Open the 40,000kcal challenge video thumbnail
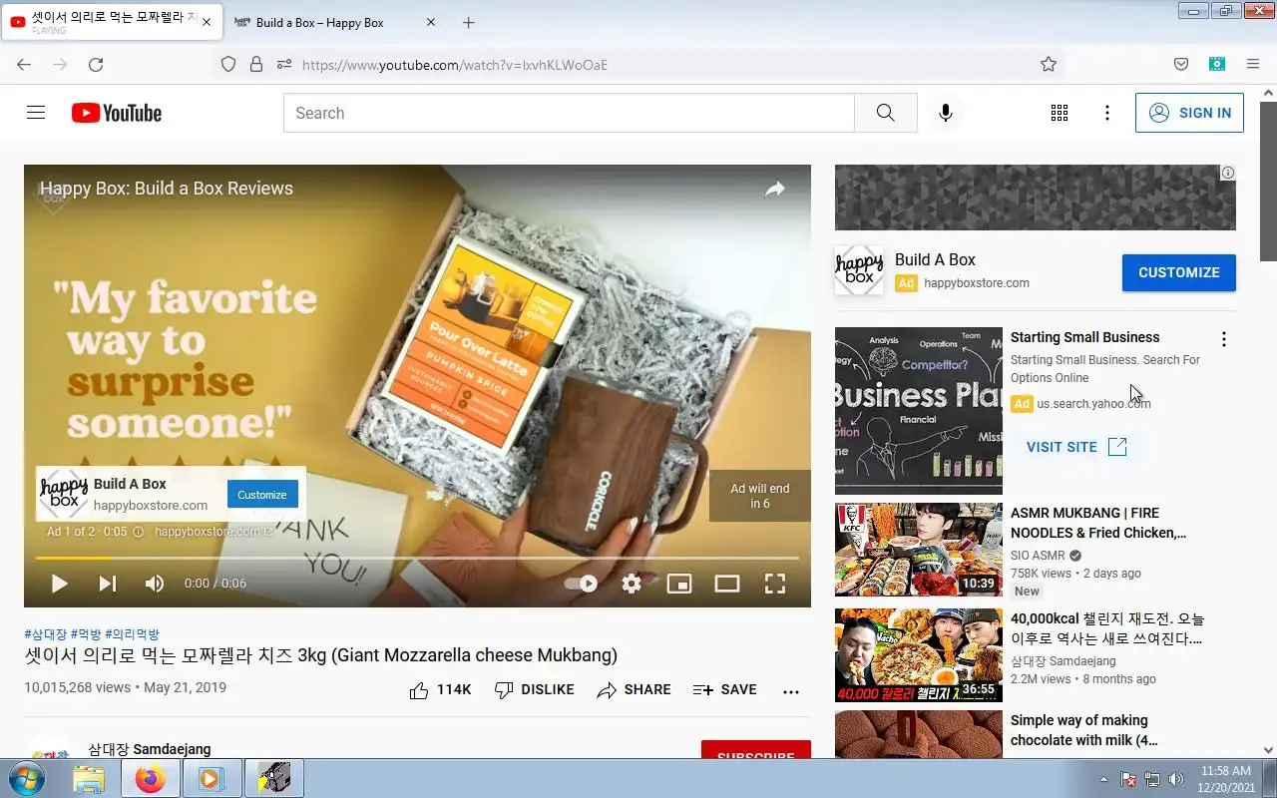 (x=918, y=655)
